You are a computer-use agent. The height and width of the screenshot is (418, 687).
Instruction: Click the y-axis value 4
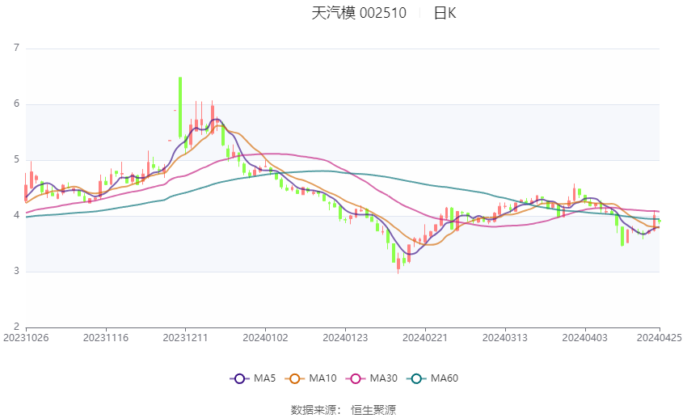click(17, 215)
